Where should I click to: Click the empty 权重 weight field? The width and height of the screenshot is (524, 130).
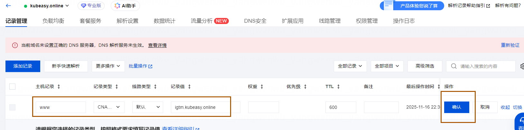pos(264,107)
